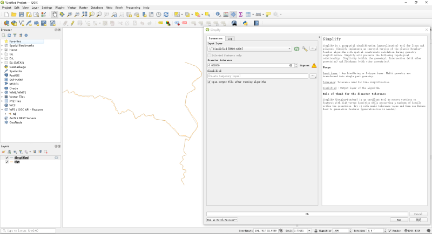Image resolution: width=432 pixels, height=234 pixels.
Task: Open the Processing menu
Action: pyautogui.click(x=133, y=8)
